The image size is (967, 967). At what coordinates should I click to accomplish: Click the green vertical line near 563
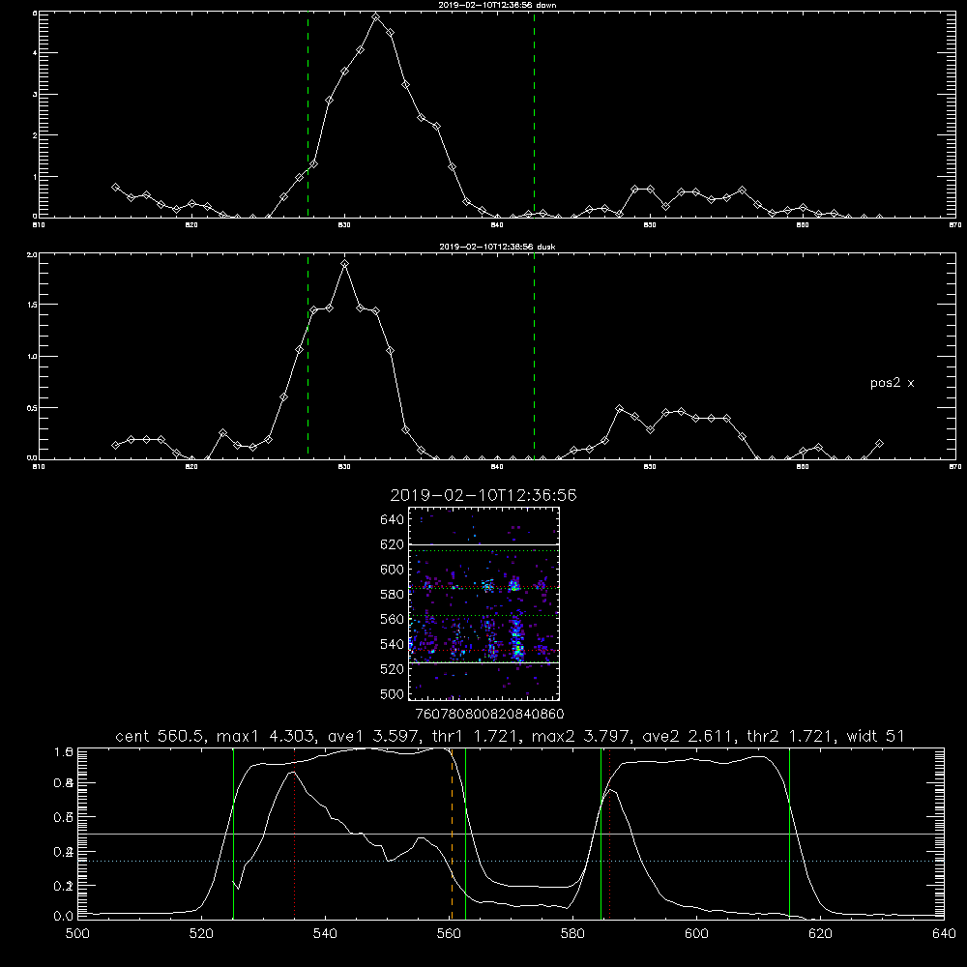(x=466, y=834)
